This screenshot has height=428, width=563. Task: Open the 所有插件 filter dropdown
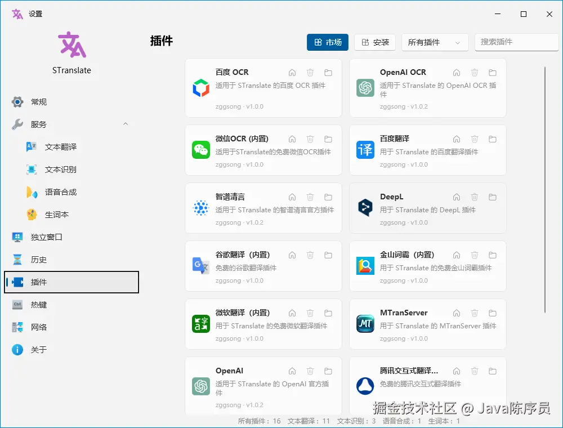point(435,42)
